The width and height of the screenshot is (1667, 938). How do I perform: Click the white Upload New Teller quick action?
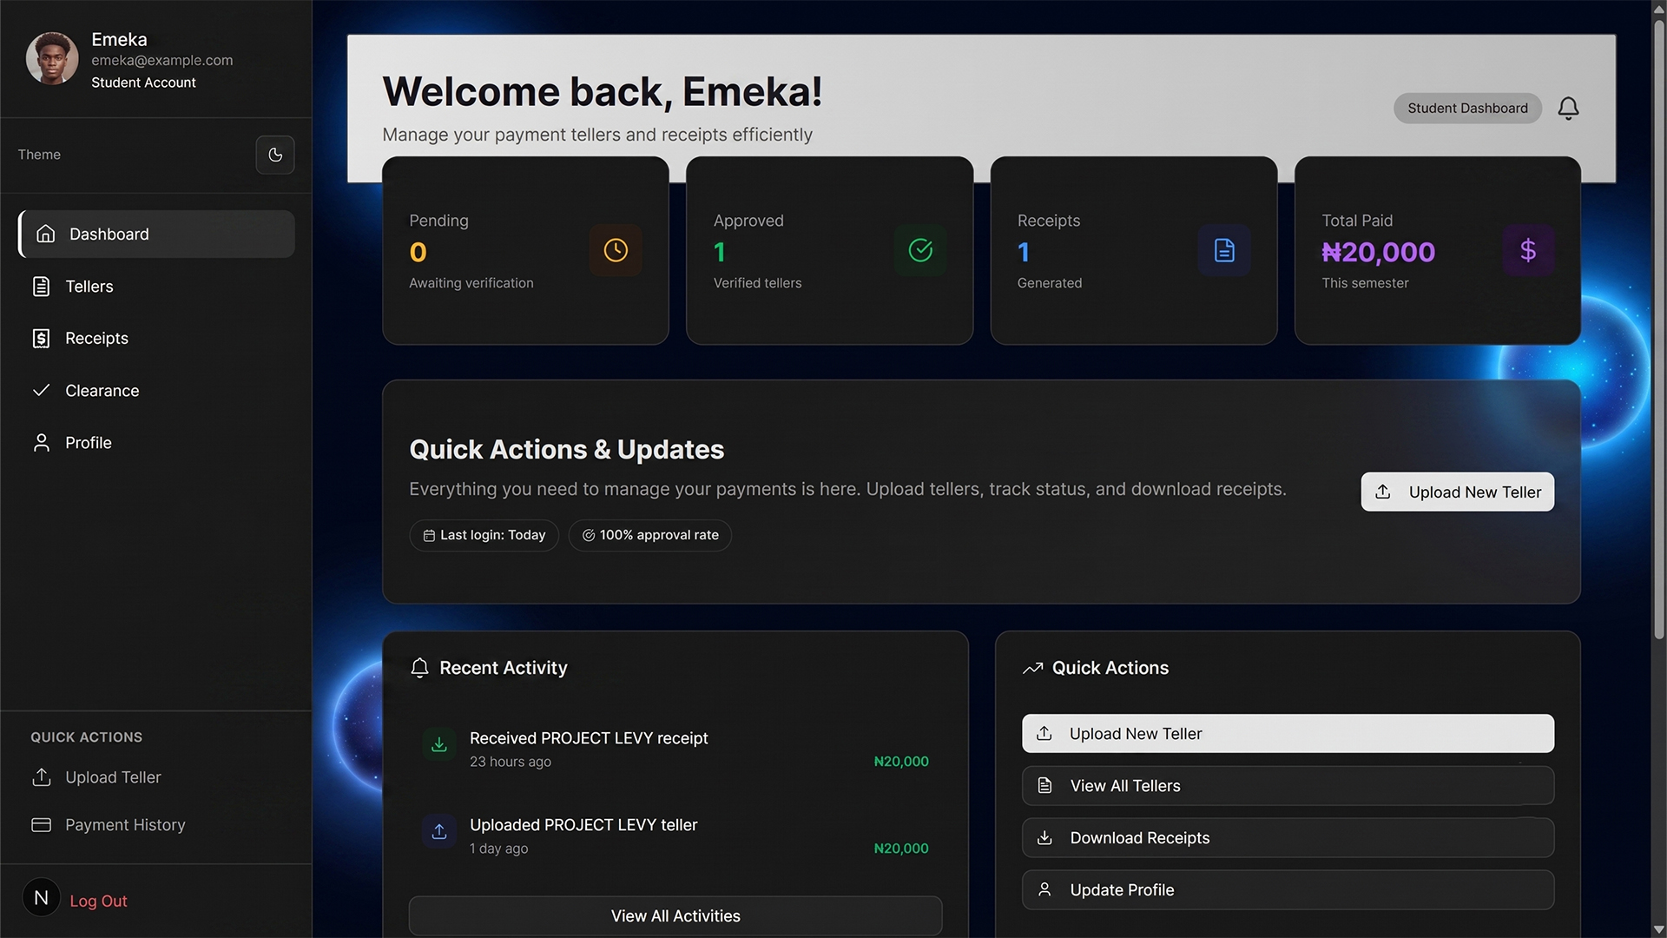click(1288, 734)
